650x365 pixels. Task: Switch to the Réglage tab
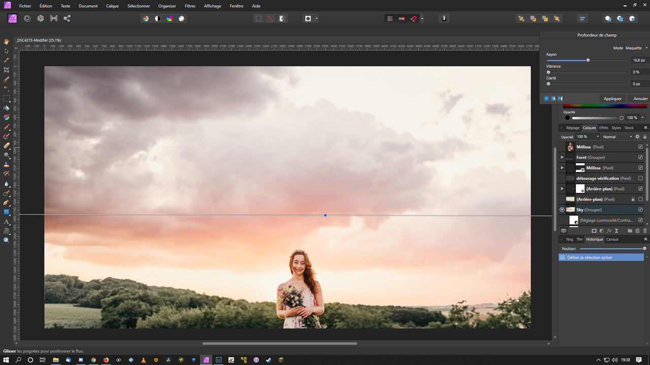click(573, 128)
